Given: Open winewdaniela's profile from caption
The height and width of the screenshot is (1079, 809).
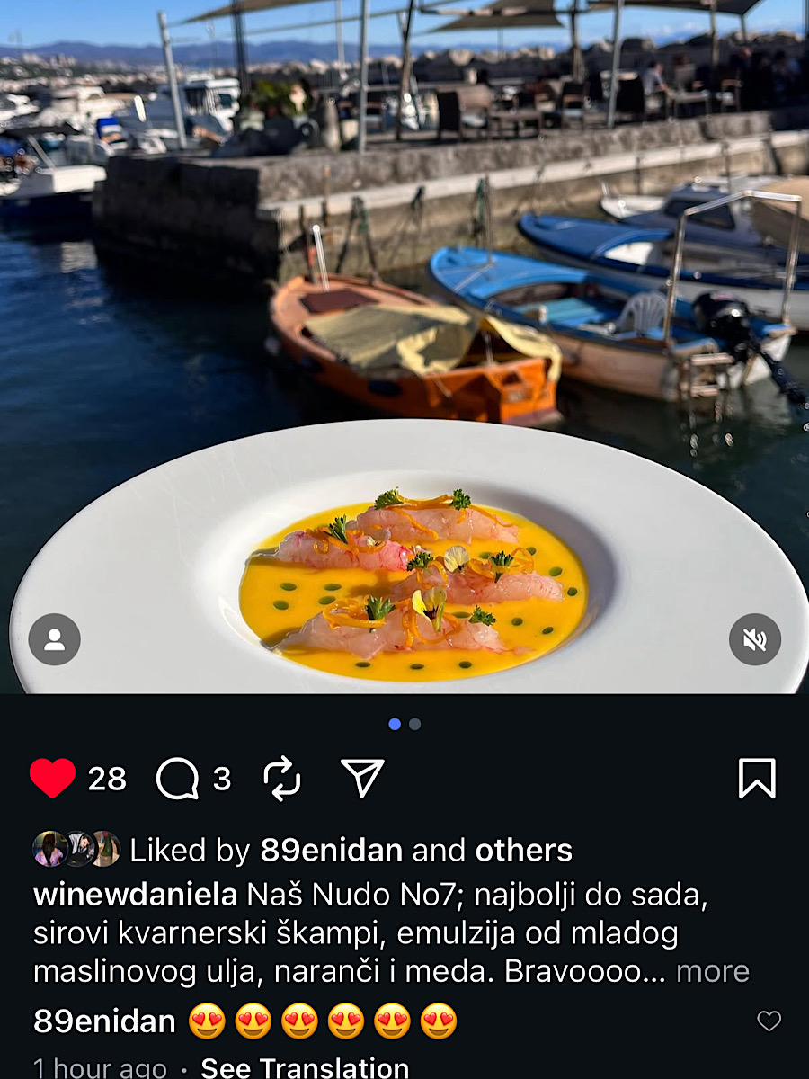Looking at the screenshot, I should coord(135,895).
